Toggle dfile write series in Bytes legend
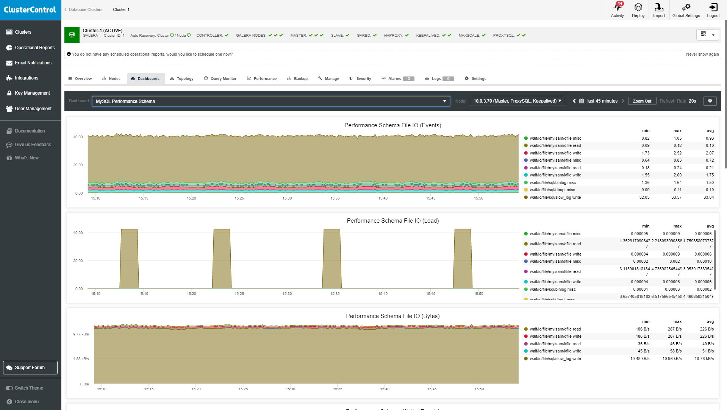 [555, 336]
